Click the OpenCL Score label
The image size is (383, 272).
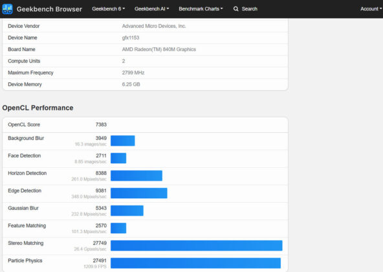point(24,124)
